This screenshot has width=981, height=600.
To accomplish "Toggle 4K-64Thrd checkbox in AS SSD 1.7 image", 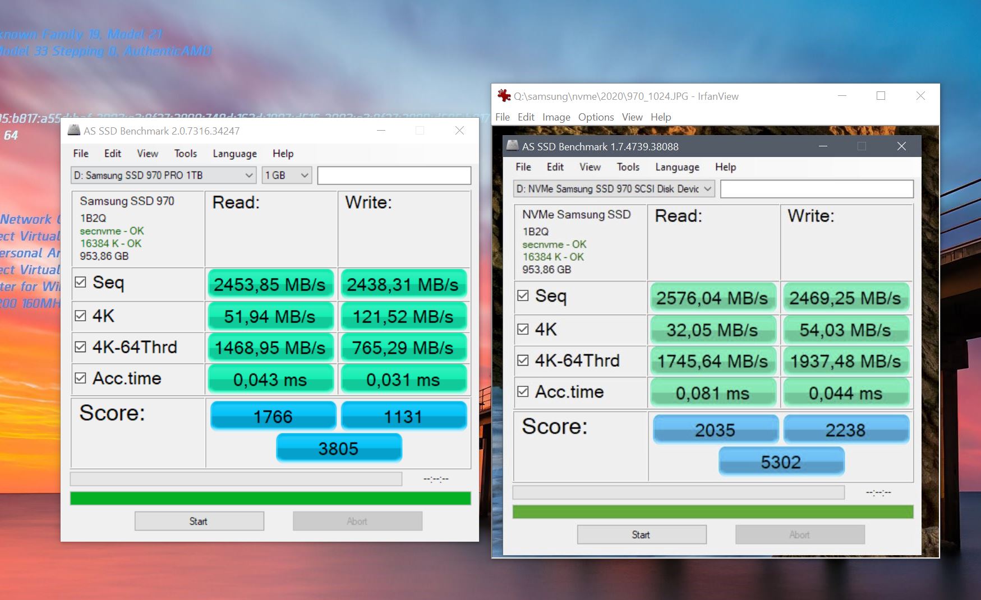I will (x=523, y=361).
